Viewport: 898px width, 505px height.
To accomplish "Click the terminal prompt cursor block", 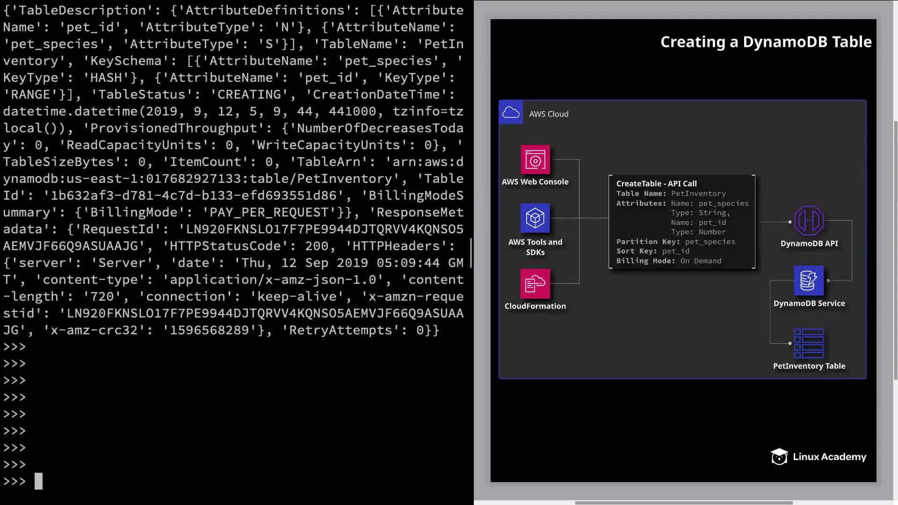I will tap(38, 481).
